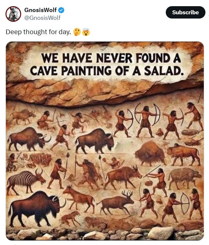The image size is (209, 245).
Task: Click the exploding head emoji
Action: point(85,32)
